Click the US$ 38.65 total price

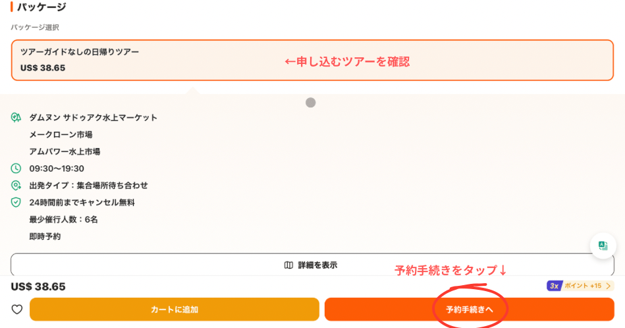(38, 287)
